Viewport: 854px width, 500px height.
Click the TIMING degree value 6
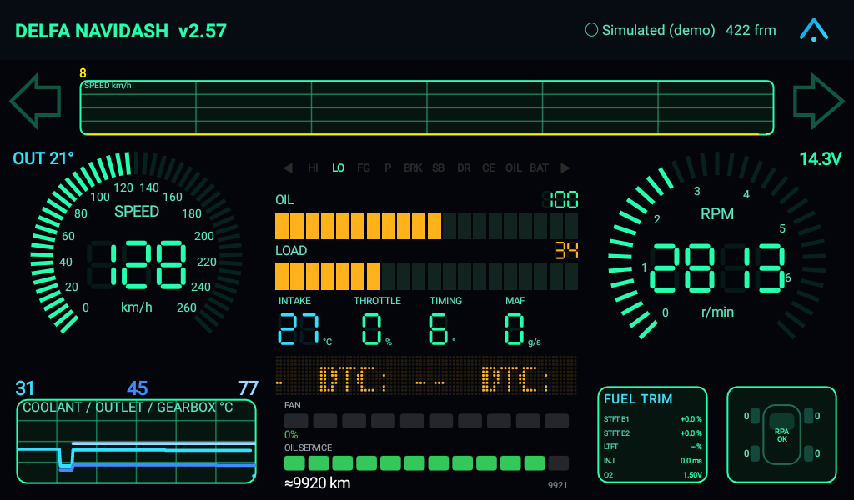click(439, 328)
